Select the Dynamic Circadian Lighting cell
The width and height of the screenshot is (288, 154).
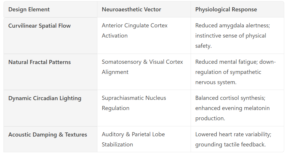tap(50, 108)
